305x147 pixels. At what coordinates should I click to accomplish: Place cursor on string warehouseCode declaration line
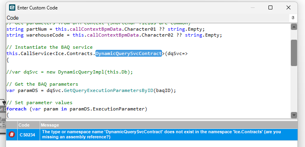[114, 35]
